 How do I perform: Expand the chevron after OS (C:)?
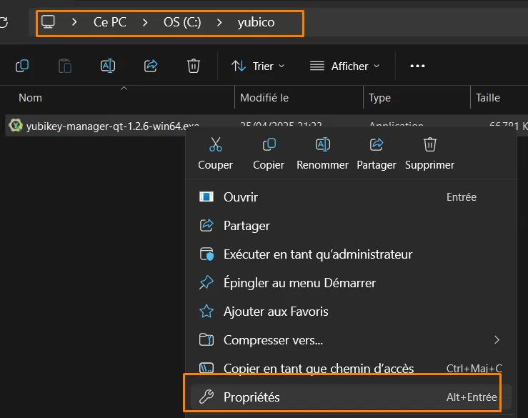point(219,22)
